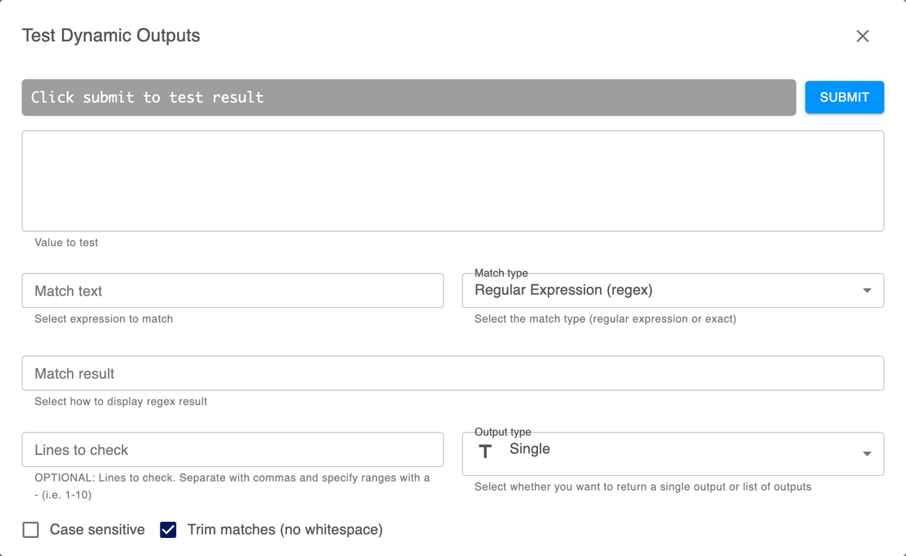
Task: Click 'Select how to display regex result' hint
Action: [x=121, y=401]
